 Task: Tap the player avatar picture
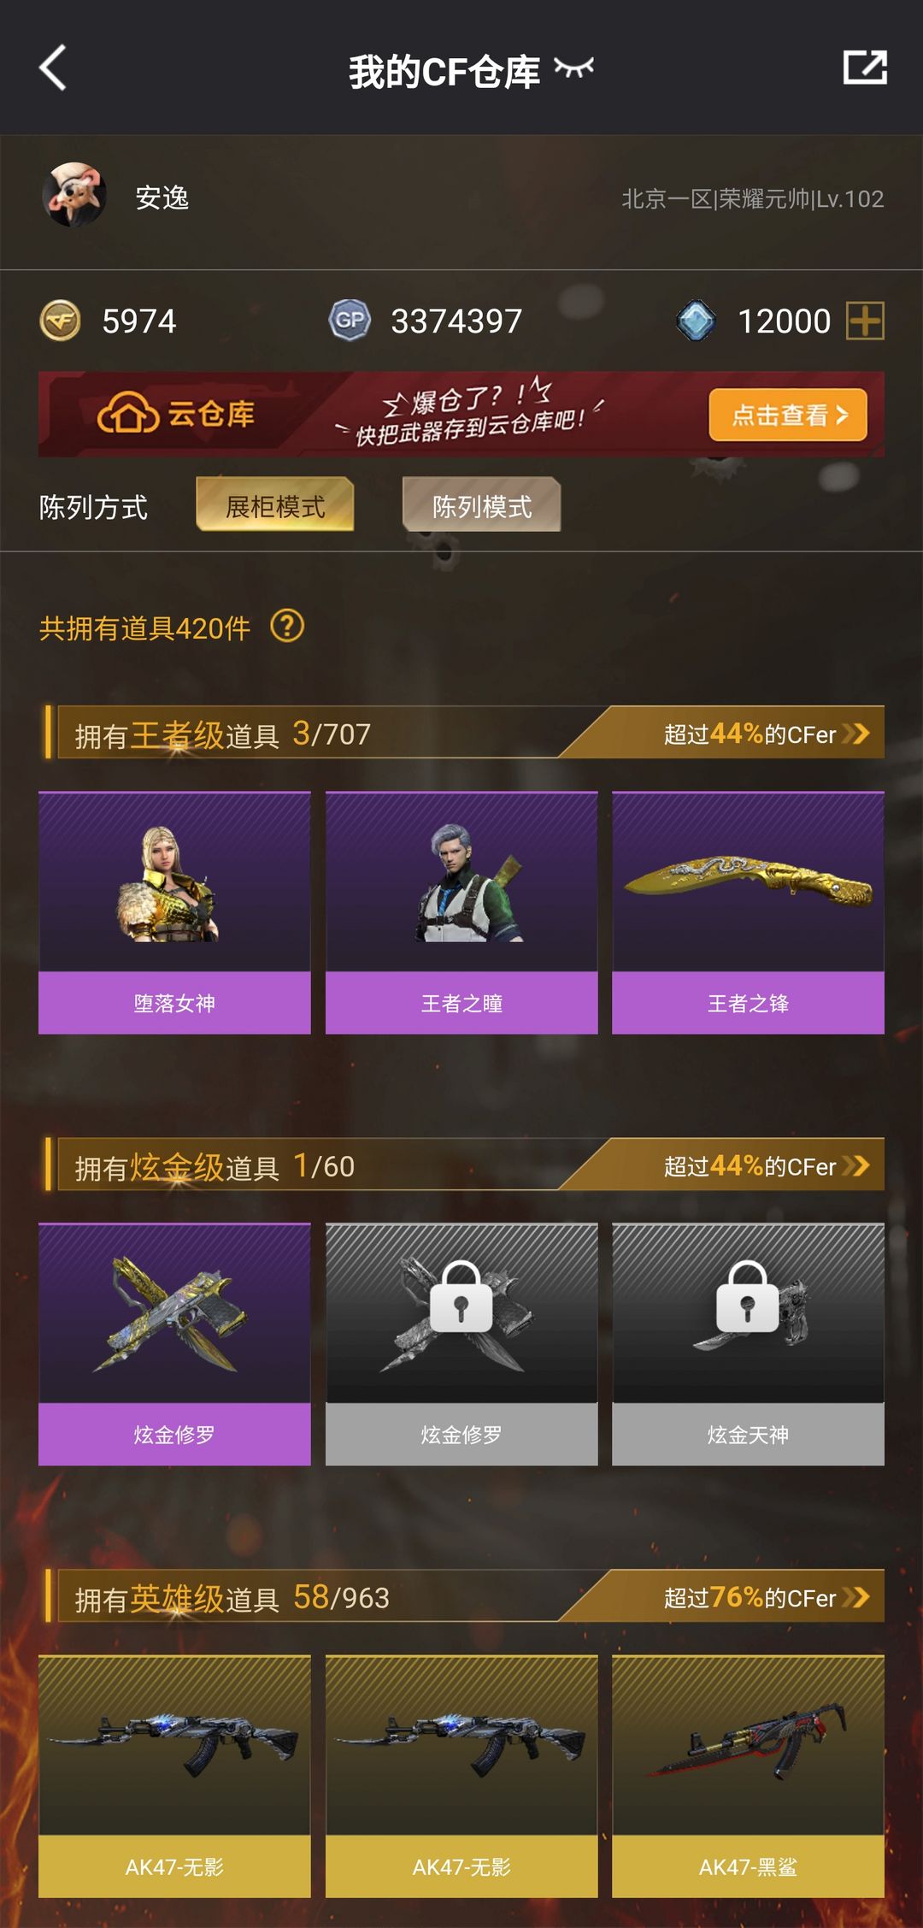pyautogui.click(x=75, y=196)
